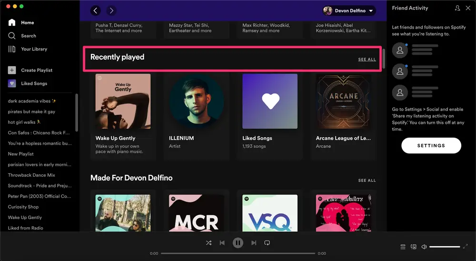Open the Arcane League of Legends album cover
The height and width of the screenshot is (261, 476).
343,101
